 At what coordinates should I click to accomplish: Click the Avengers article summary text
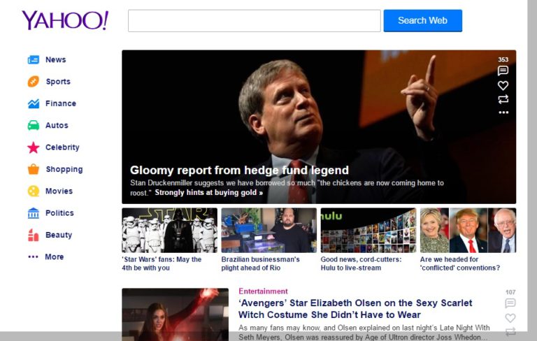[x=364, y=333]
